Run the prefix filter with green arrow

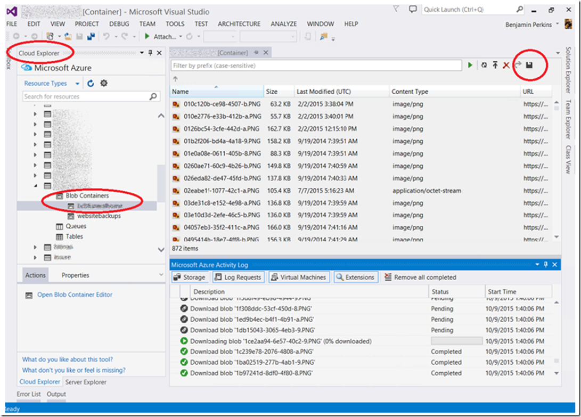click(x=470, y=65)
